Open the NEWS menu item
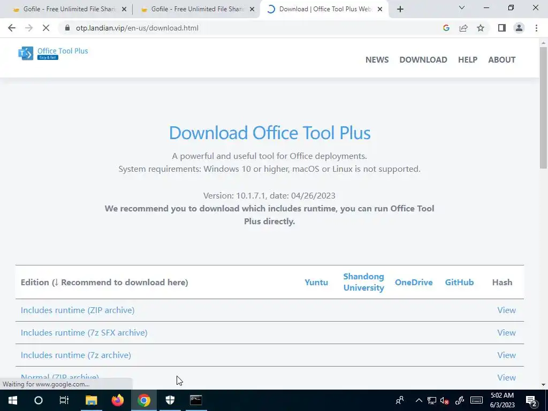Screen dimensions: 548x411 [x=377, y=60]
